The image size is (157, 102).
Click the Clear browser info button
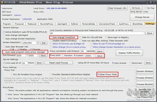click(x=117, y=8)
